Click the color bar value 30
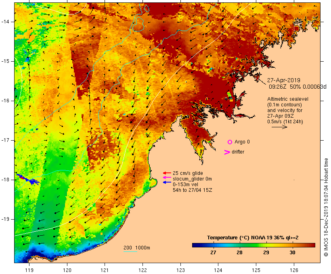This screenshot has width=331, height=274. click(x=292, y=253)
